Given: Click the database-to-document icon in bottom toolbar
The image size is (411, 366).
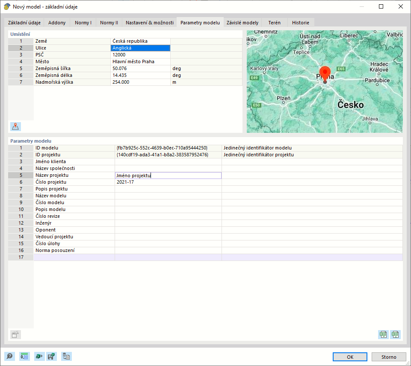Looking at the screenshot, I should 66,356.
